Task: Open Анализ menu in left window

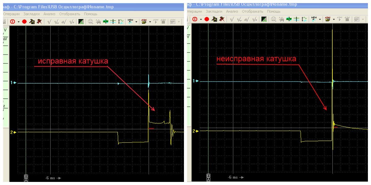Action: click(49, 14)
